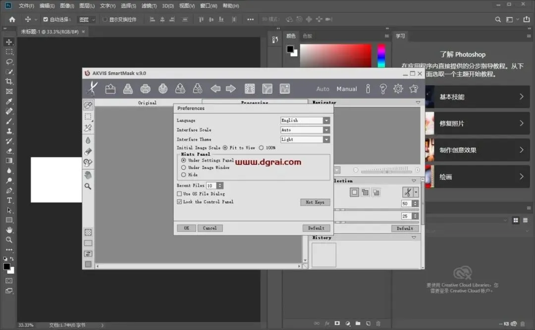535x330 pixels.
Task: Select the Crop tool in Photoshop
Action: pos(9,82)
